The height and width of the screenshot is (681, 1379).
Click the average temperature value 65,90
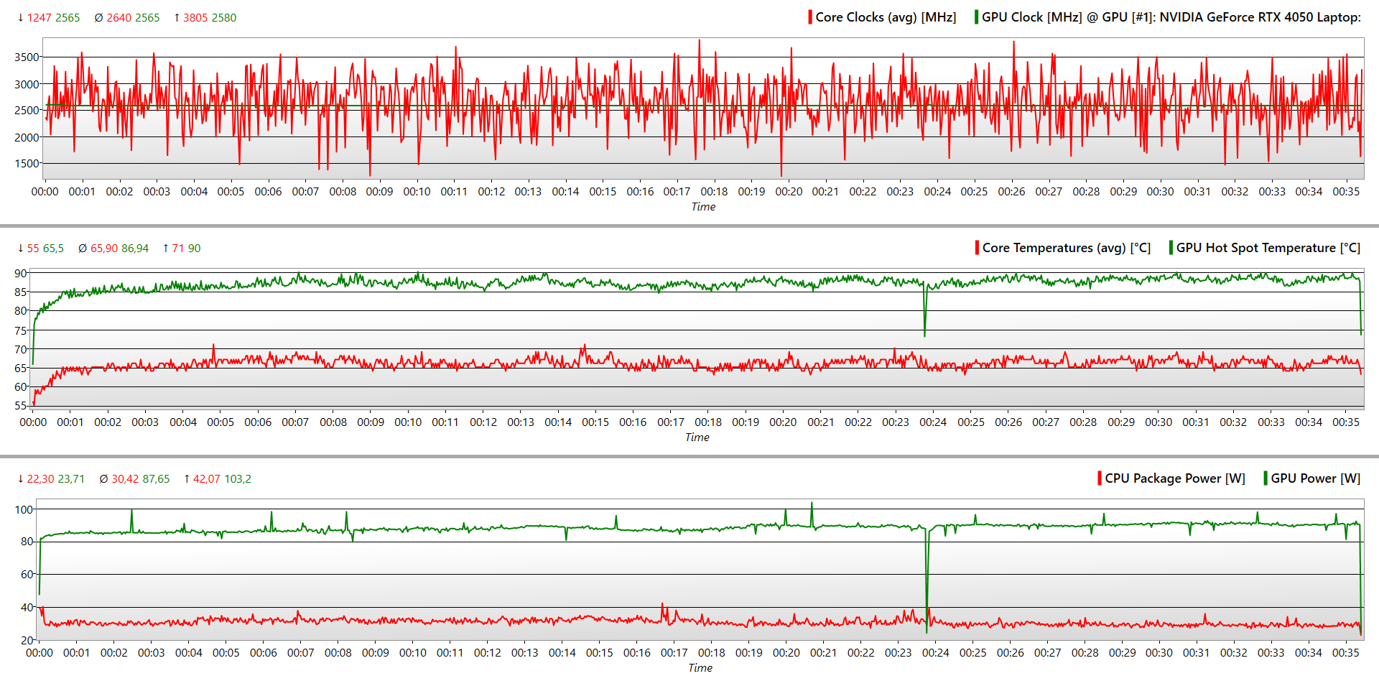point(104,249)
